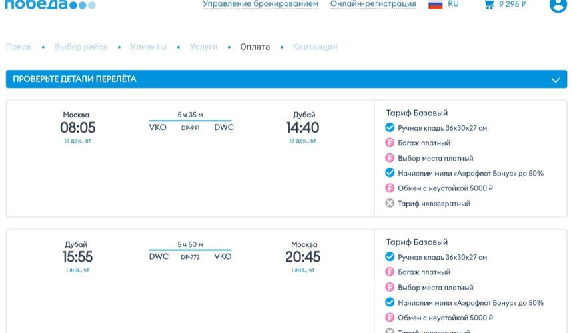Click arrival date 16 дек., вт under Дубай
The width and height of the screenshot is (573, 333).
(x=302, y=141)
